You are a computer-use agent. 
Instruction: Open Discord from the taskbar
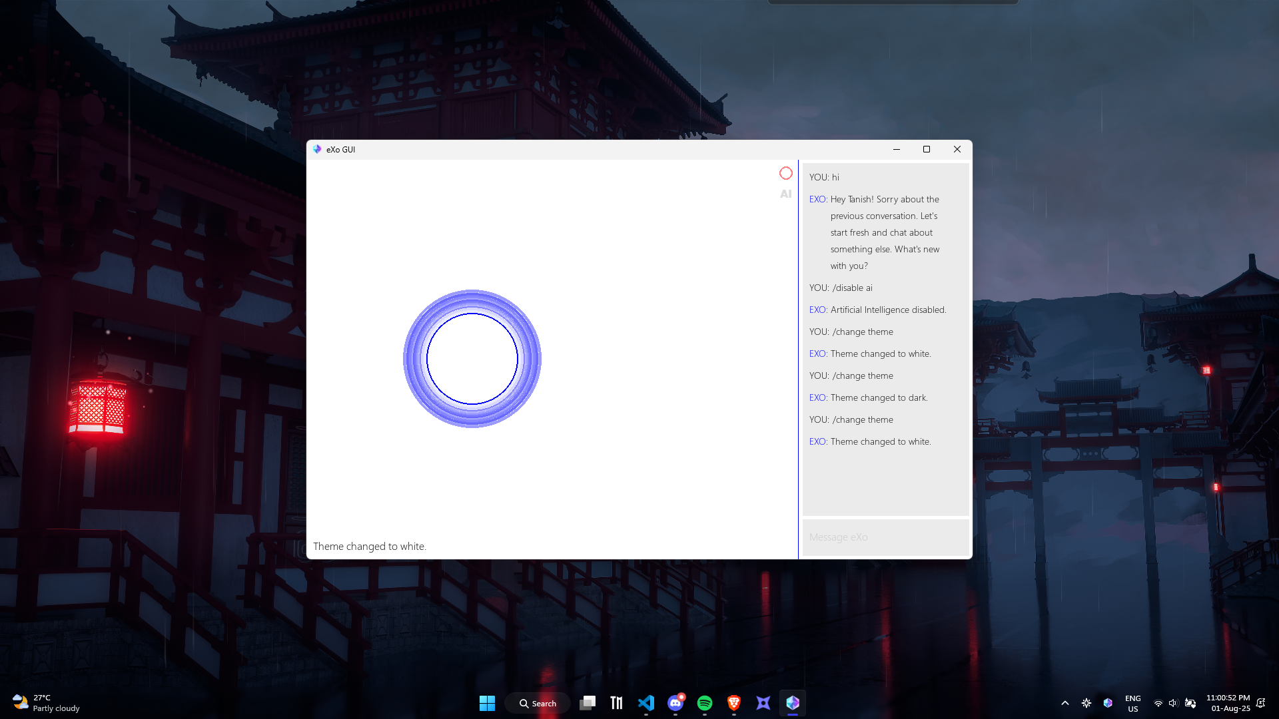point(675,703)
